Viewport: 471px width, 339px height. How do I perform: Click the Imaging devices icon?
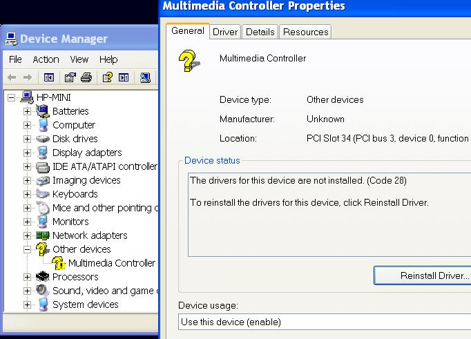43,180
